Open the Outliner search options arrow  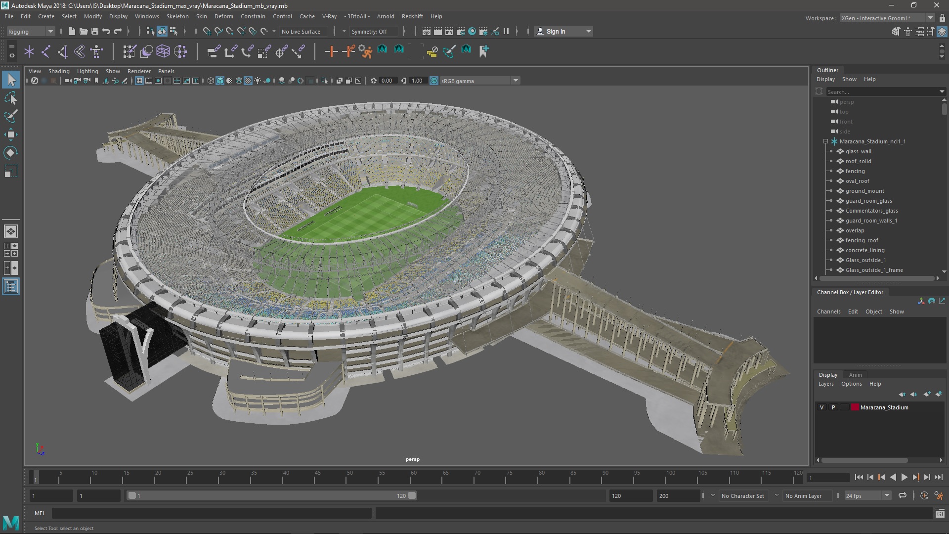pos(942,91)
